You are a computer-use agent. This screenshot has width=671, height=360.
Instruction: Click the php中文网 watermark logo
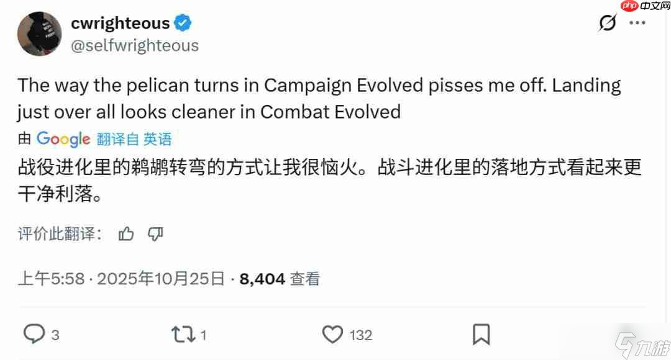point(646,6)
